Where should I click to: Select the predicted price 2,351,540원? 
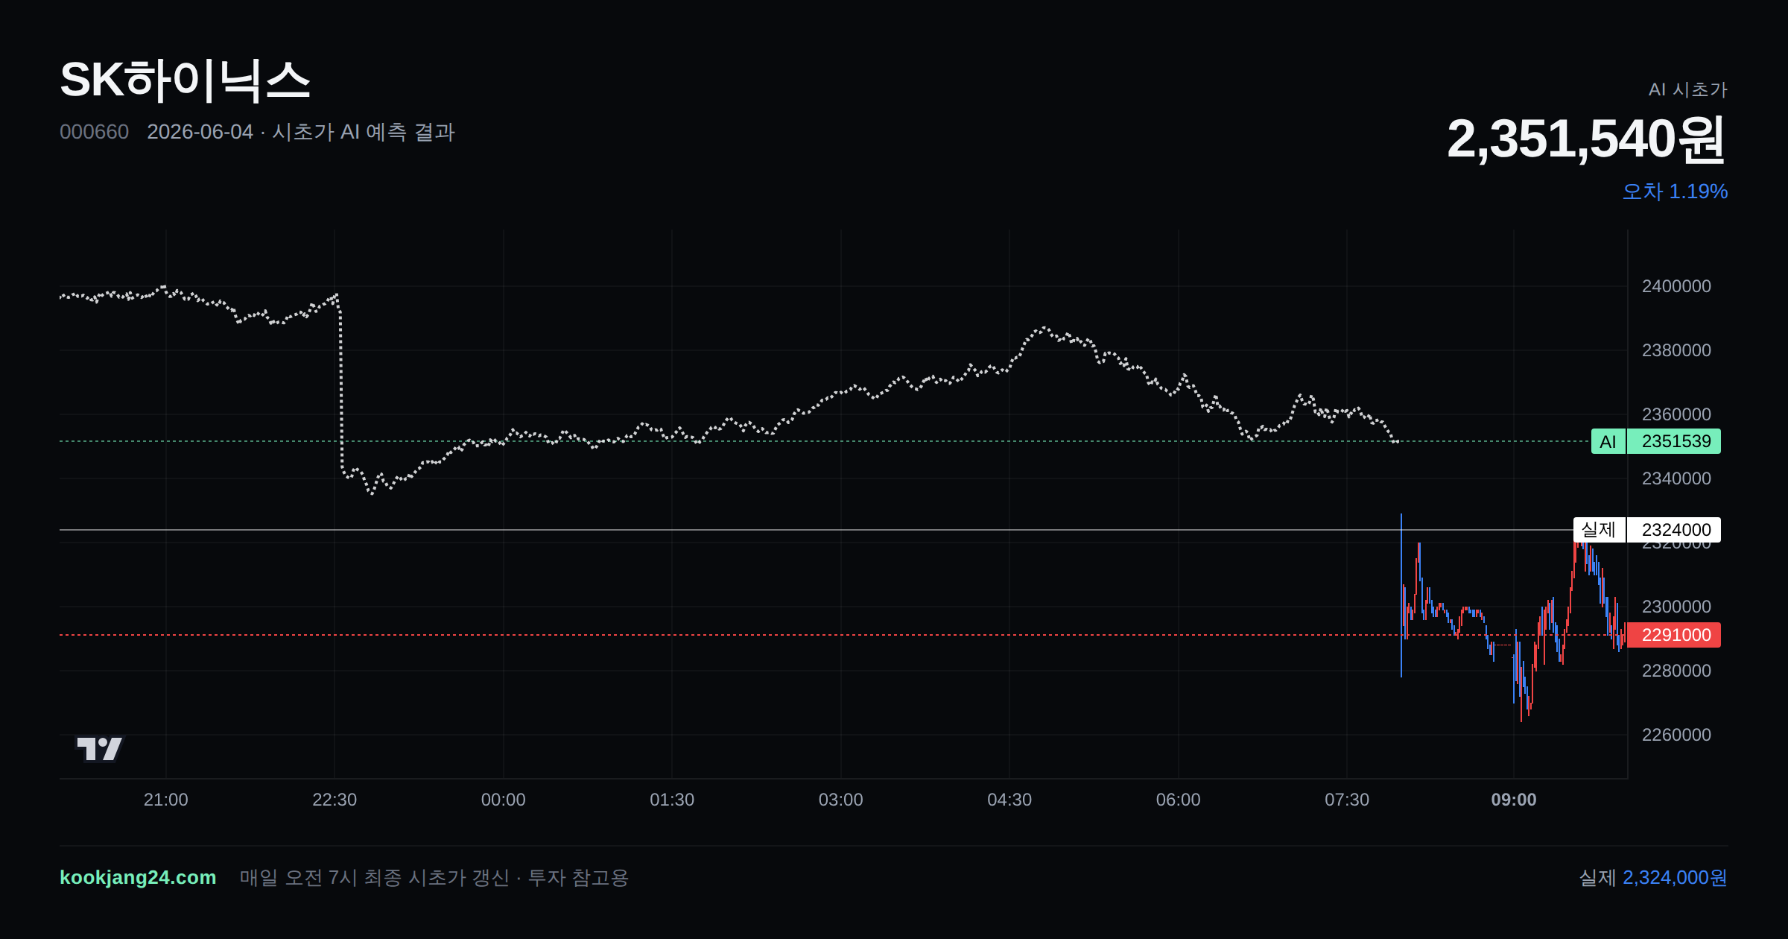pos(1586,139)
